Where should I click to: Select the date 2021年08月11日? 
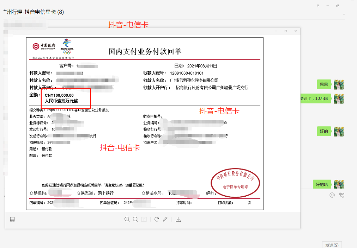(x=202, y=66)
